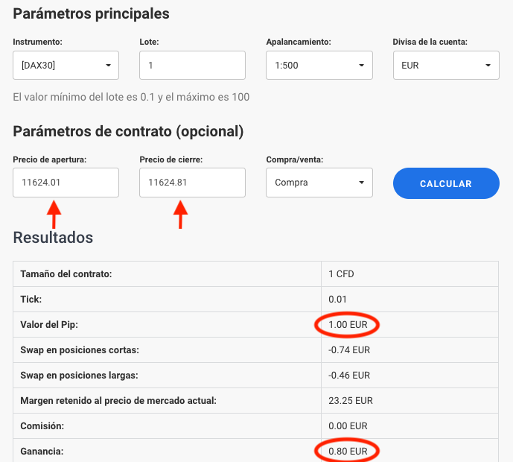Expand the Apalancamiento 1:500 dropdown

319,66
